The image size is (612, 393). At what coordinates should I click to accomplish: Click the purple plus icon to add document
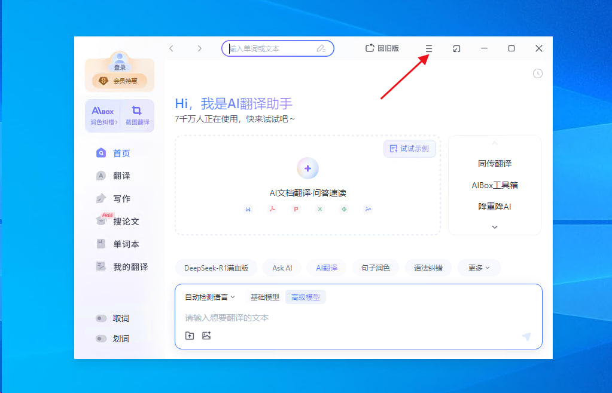[x=307, y=168]
